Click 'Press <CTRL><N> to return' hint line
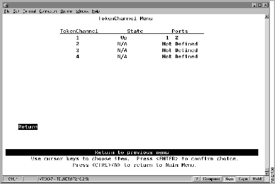The width and height of the screenshot is (275, 184). point(134,165)
